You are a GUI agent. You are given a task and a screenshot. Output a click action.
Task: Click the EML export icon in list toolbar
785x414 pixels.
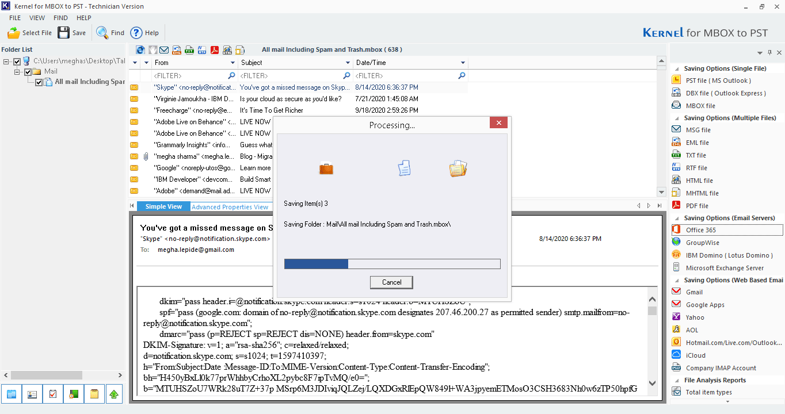177,50
